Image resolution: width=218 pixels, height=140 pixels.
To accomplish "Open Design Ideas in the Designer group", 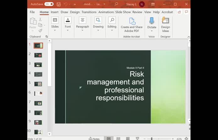I will [x=165, y=24].
